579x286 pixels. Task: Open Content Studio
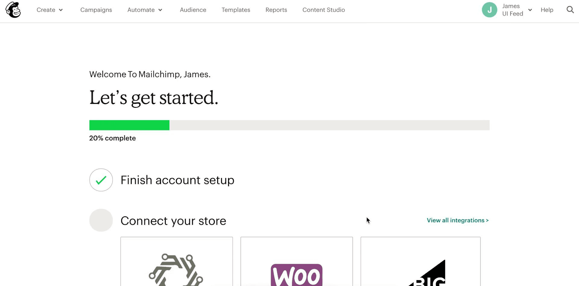[324, 10]
